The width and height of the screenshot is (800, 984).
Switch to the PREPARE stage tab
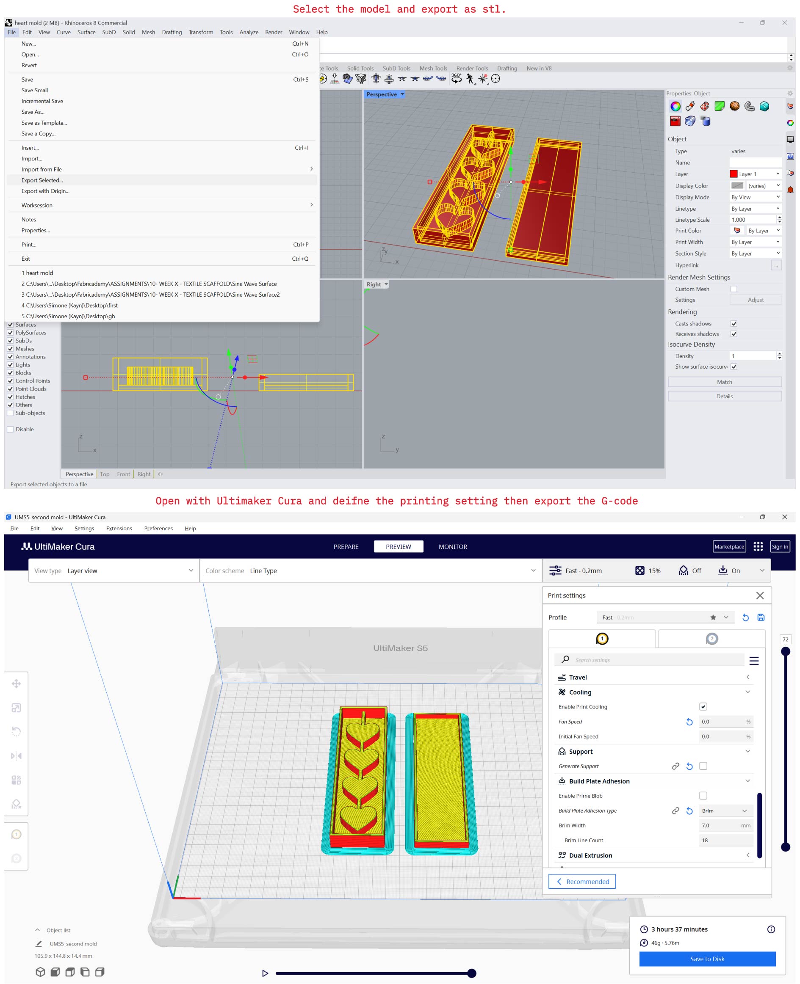[x=346, y=546]
